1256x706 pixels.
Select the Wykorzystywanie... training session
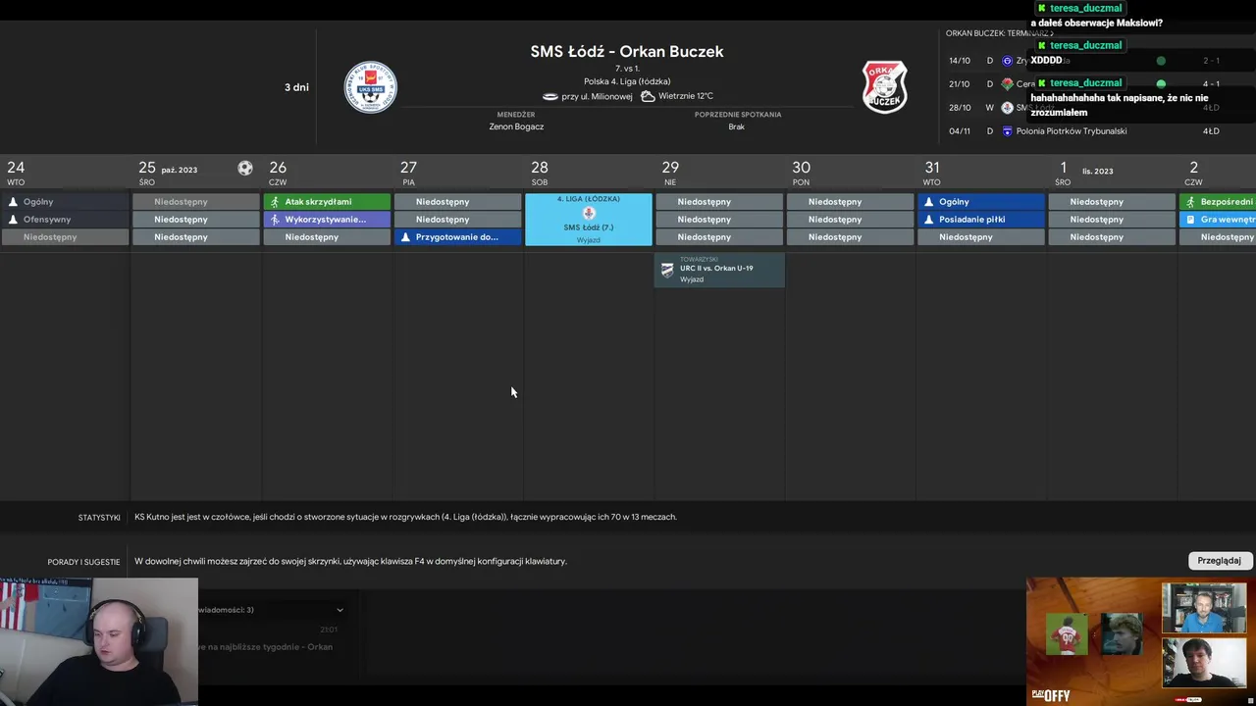pos(327,220)
